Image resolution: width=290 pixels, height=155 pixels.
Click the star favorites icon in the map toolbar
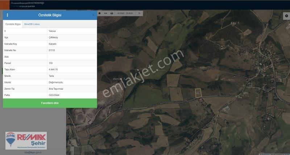(x=99, y=13)
